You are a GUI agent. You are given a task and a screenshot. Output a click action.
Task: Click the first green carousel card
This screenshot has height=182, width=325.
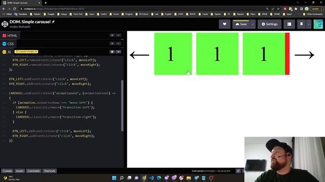tap(173, 54)
